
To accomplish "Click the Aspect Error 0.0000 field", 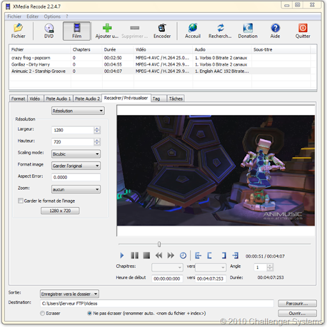I will pyautogui.click(x=76, y=177).
